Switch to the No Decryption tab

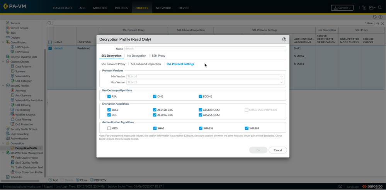[136, 56]
